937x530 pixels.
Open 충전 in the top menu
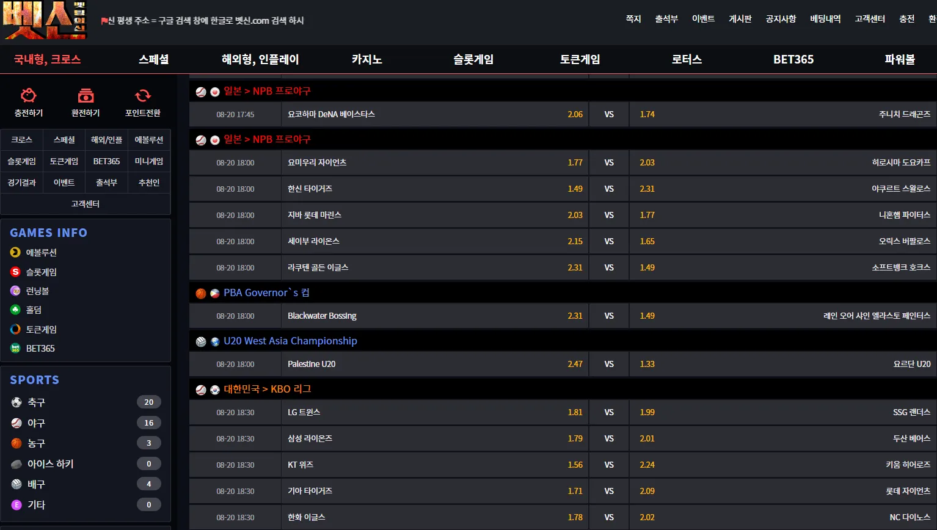907,19
